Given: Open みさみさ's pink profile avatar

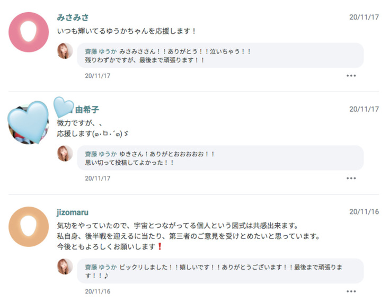Looking at the screenshot, I should [x=29, y=32].
